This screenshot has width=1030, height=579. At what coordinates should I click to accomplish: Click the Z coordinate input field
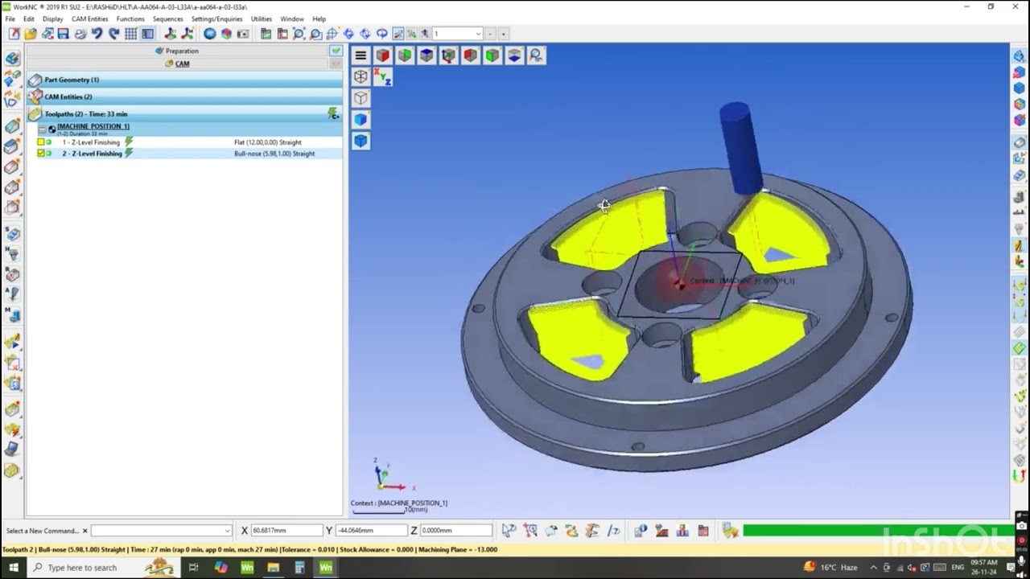(456, 531)
